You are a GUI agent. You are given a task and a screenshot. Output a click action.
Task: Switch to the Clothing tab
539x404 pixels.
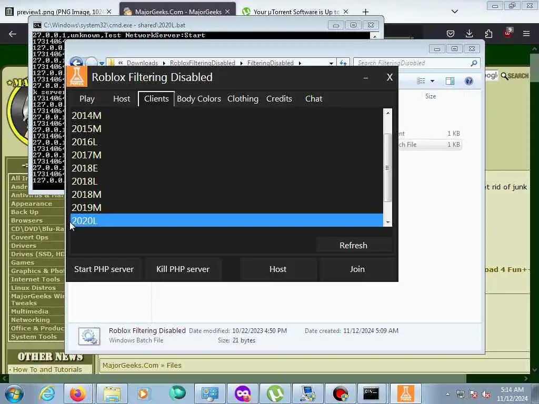tap(243, 99)
